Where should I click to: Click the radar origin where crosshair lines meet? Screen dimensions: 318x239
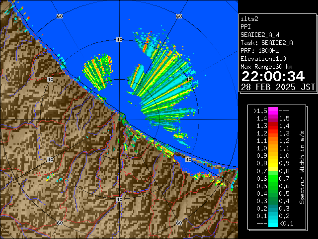pyautogui.click(x=119, y=119)
